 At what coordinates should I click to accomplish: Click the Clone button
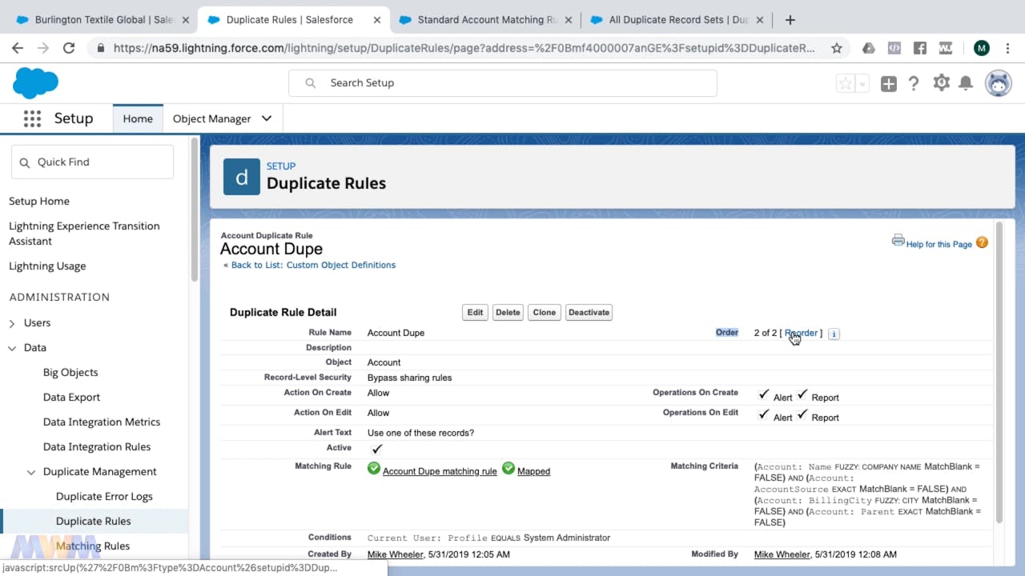tap(545, 313)
